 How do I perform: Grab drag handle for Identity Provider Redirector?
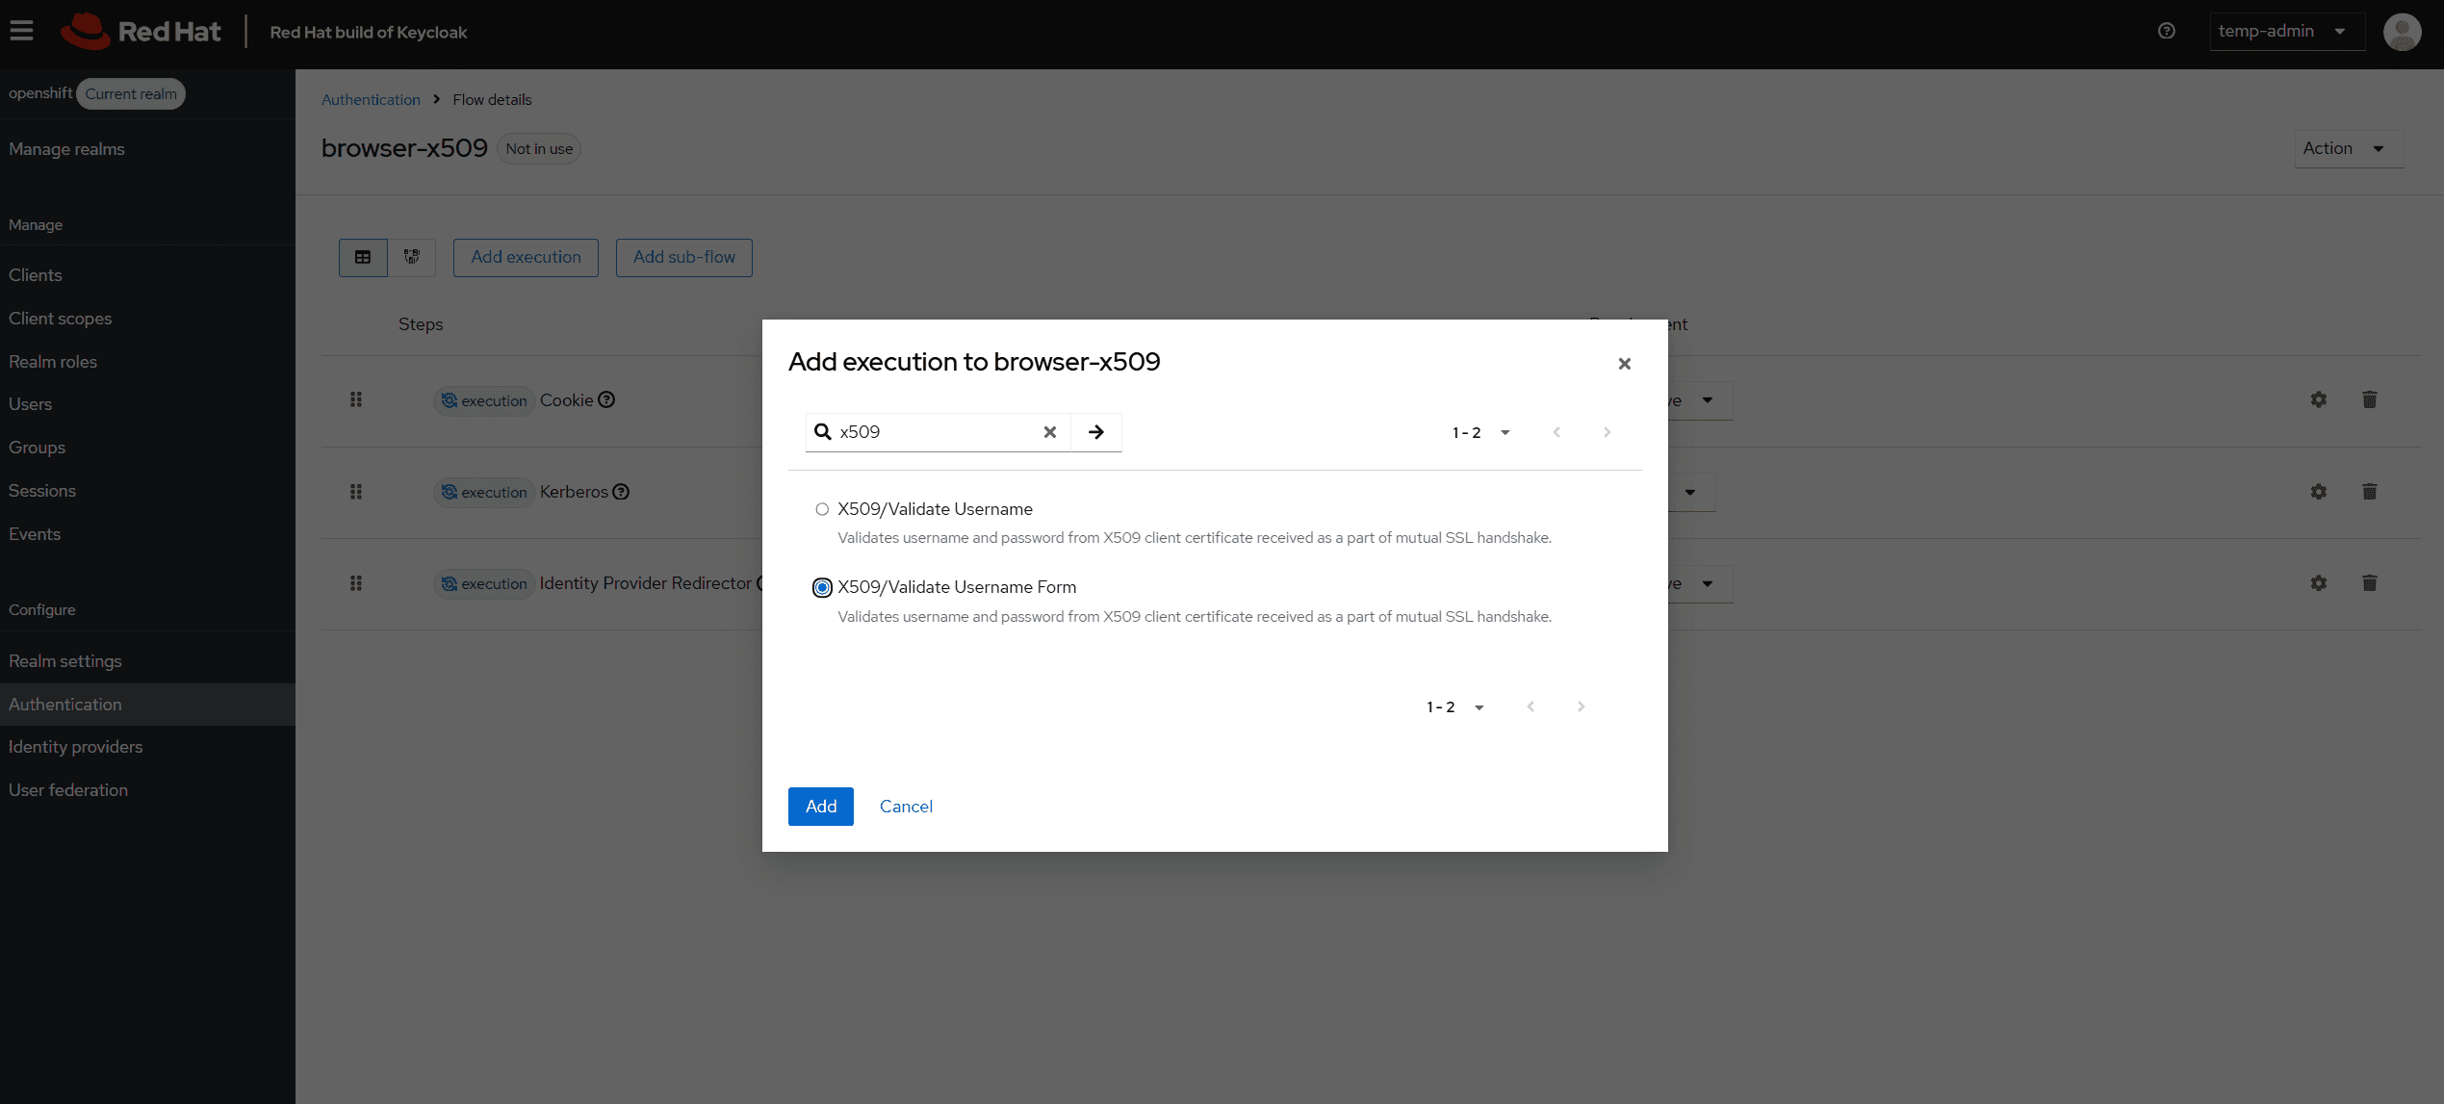coord(356,583)
